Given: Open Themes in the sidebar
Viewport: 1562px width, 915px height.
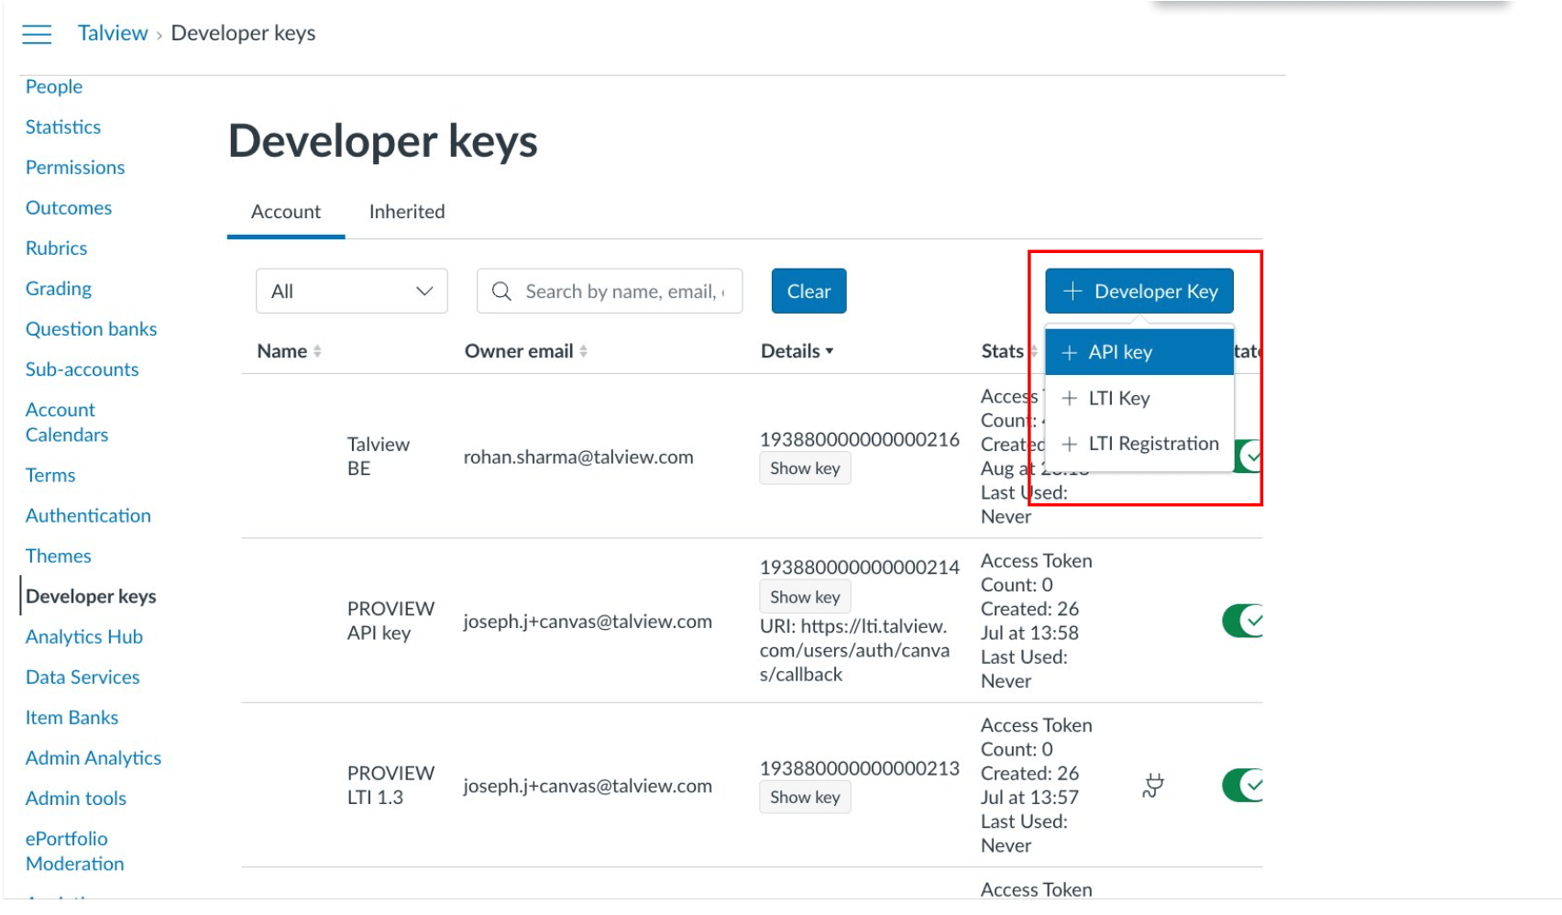Looking at the screenshot, I should click(x=59, y=557).
